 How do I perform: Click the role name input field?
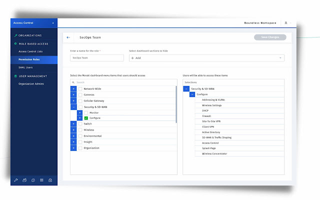(x=97, y=58)
